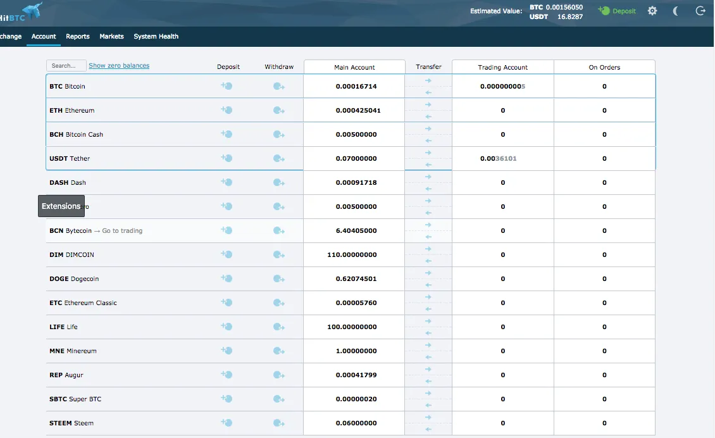The image size is (715, 438).
Task: Click the green Deposit button in header
Action: coord(617,11)
